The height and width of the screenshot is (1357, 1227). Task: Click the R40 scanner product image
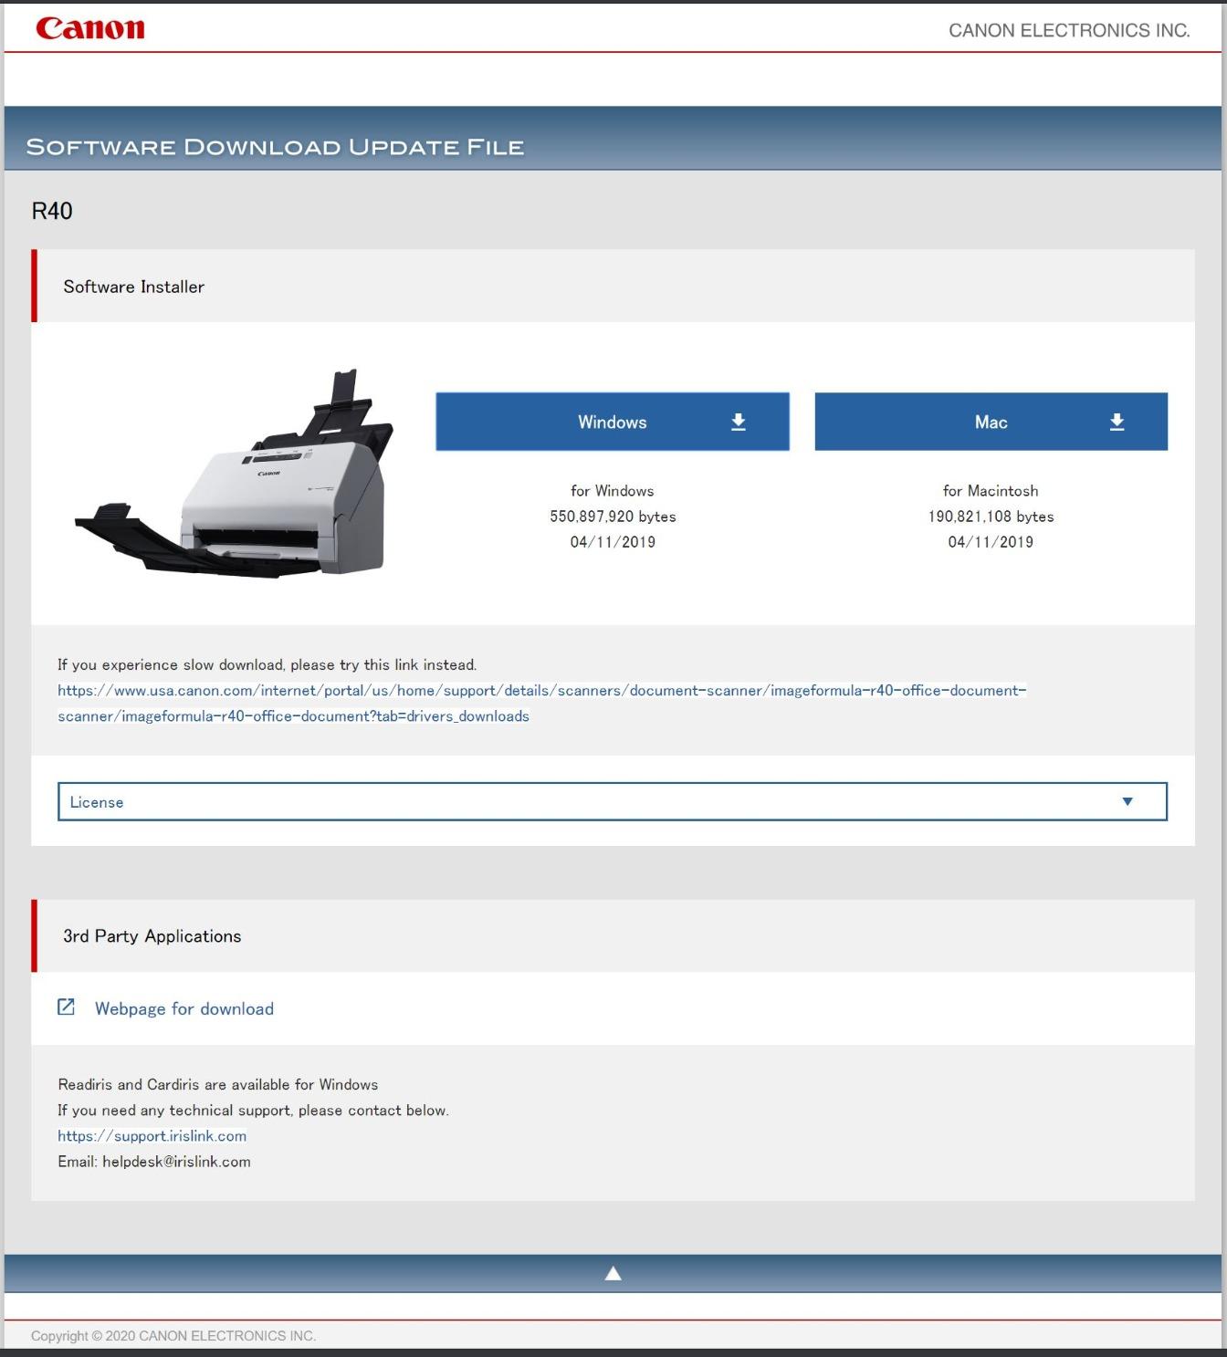[x=234, y=474]
